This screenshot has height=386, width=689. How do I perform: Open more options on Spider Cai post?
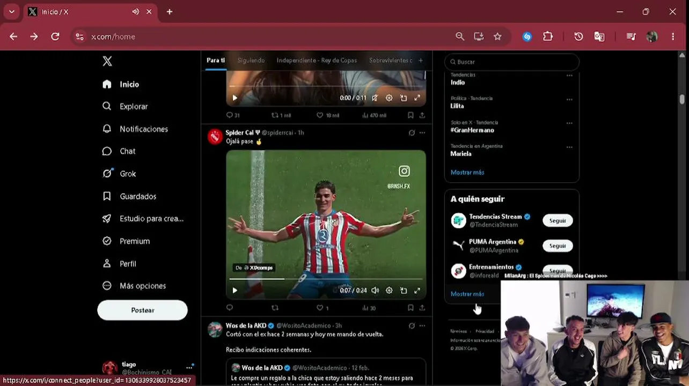tap(422, 132)
